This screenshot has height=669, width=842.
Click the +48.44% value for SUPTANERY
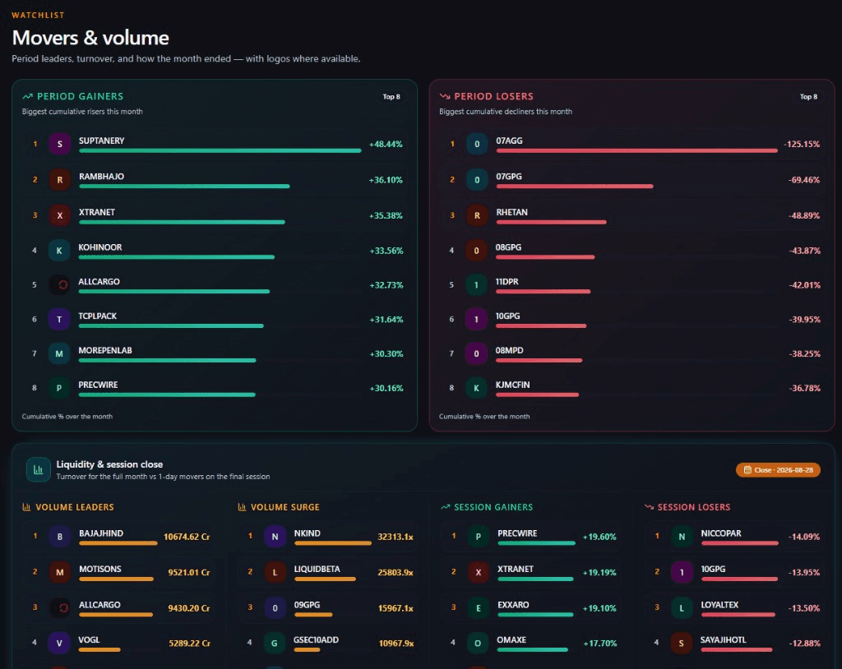pos(386,145)
